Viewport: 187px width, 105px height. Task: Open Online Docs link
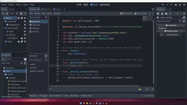click(x=126, y=13)
